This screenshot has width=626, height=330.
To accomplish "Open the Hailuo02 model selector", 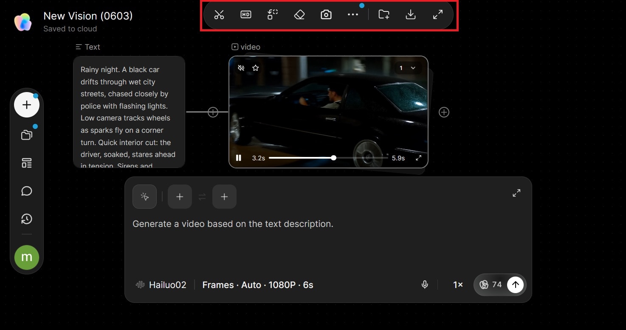I will click(161, 285).
